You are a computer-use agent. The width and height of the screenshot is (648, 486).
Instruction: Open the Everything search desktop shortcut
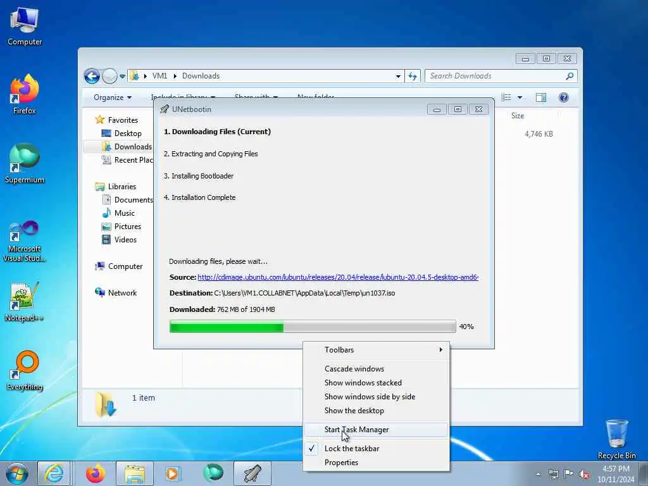[x=25, y=371]
